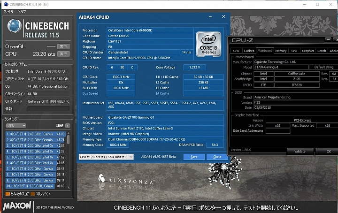Open the CPU #1 / Core #1 / SMT Unit selector

[106, 157]
